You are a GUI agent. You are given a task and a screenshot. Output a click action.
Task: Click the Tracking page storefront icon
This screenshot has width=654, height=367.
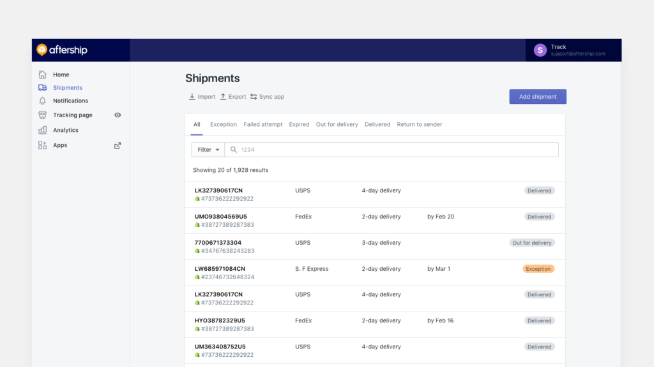42,115
